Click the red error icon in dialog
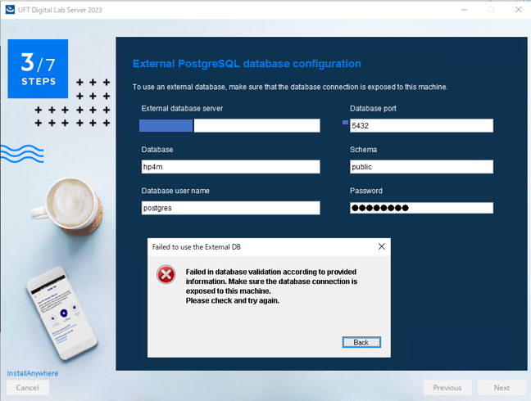The height and width of the screenshot is (401, 531). tap(166, 274)
